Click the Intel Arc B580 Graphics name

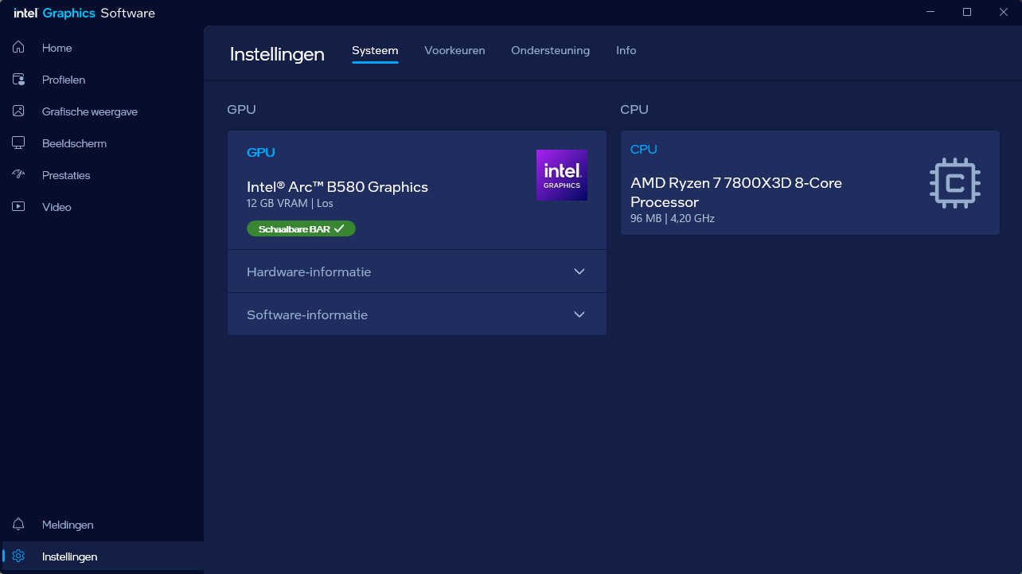coord(337,187)
